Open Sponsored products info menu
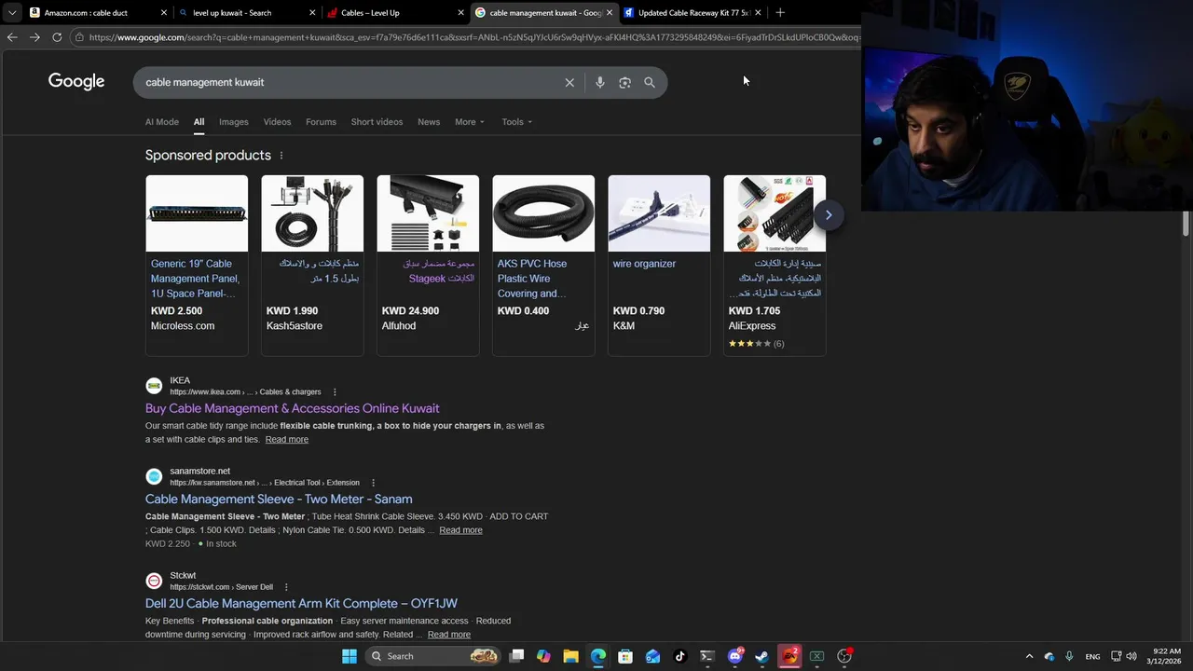 281,156
